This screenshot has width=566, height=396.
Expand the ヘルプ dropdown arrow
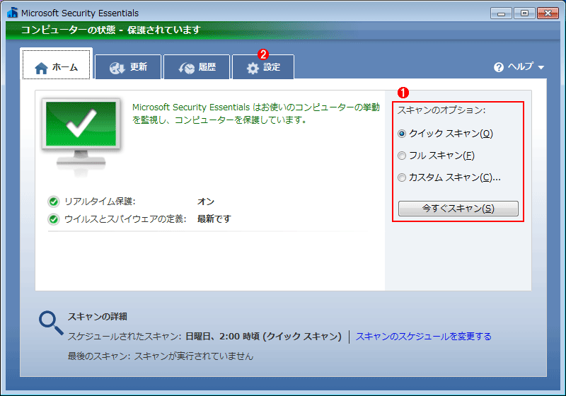tap(541, 67)
